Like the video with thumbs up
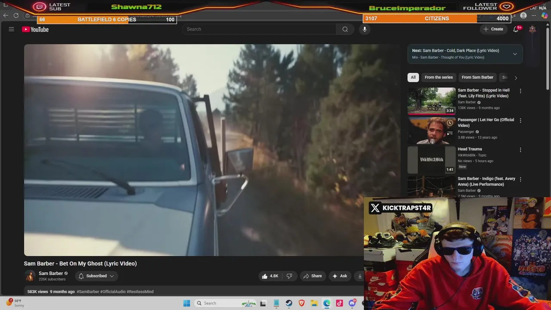Image resolution: width=551 pixels, height=310 pixels. pyautogui.click(x=270, y=276)
